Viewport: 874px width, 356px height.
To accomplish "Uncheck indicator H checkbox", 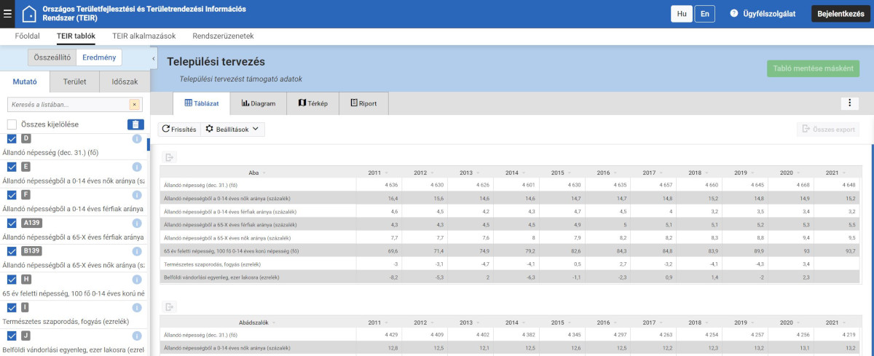I will pos(12,279).
